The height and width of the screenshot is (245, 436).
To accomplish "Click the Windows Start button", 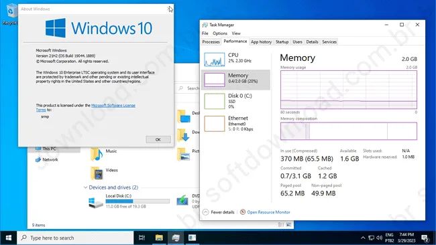I will pos(8,238).
